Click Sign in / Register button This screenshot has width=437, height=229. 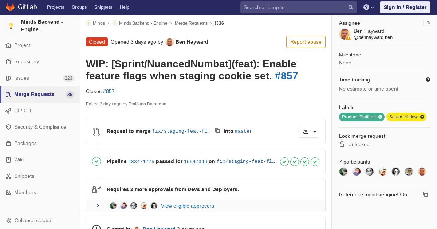coord(405,7)
